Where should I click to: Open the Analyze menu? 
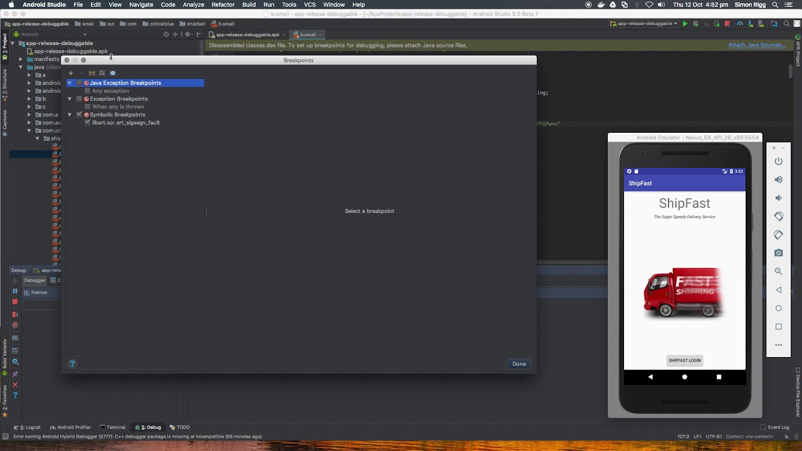tap(194, 4)
